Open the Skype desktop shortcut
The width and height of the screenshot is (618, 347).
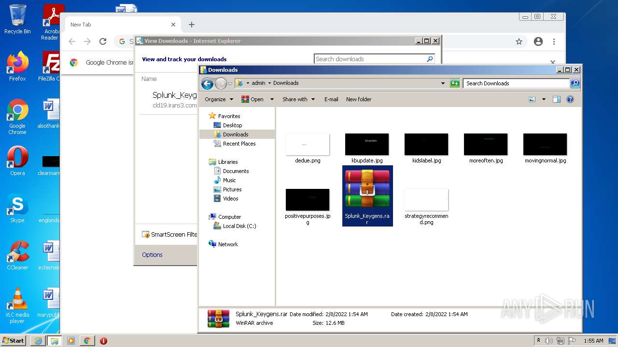coord(17,208)
